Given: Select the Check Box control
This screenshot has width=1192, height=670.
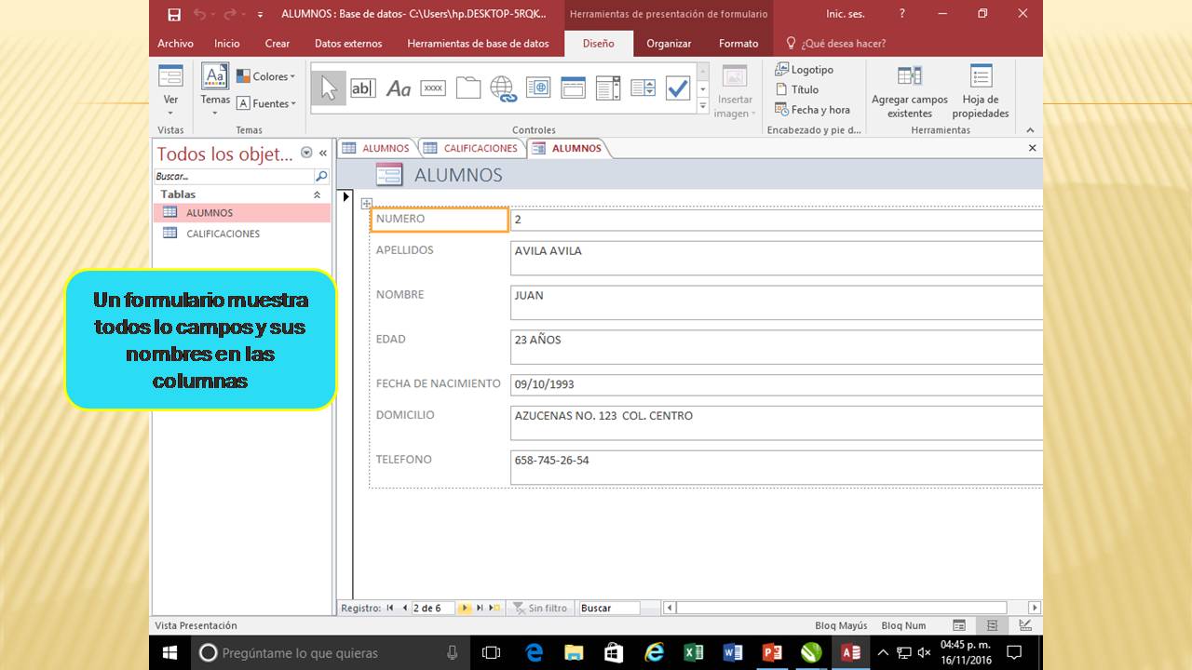Looking at the screenshot, I should (678, 87).
